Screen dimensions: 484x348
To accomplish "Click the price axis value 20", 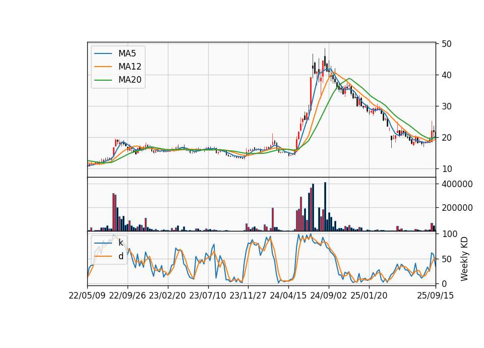I will [x=446, y=138].
